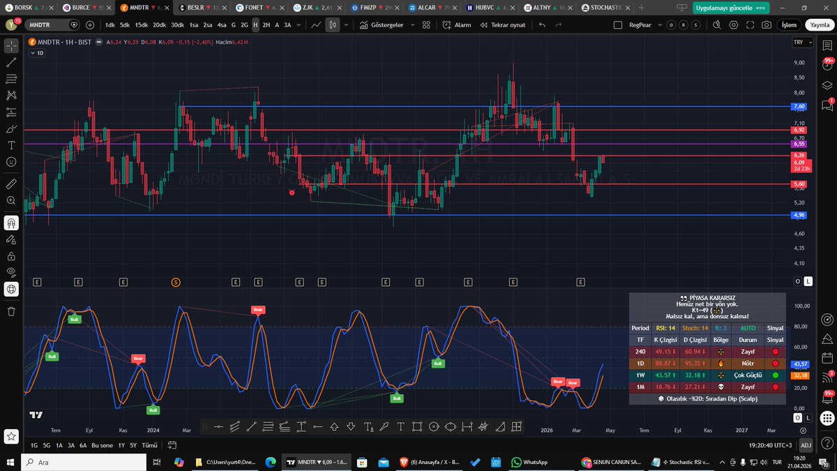Expand the MNDTR symbol search dropdown arrow
This screenshot has width=837, height=471.
(x=75, y=24)
